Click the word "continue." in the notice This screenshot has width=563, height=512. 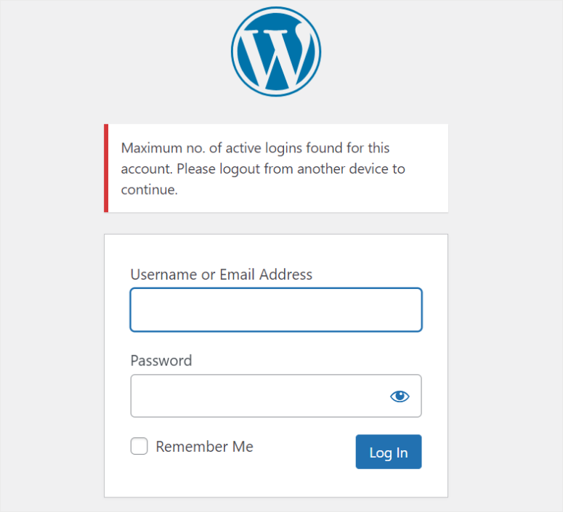tap(149, 190)
